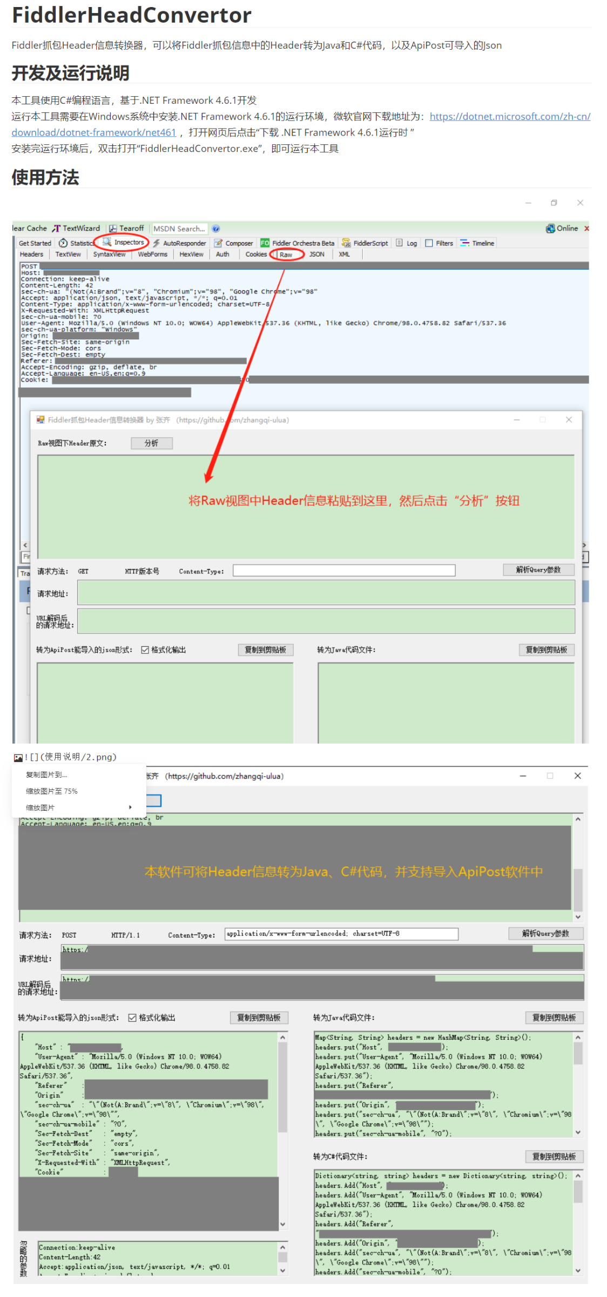
Task: Click the Tearoff icon in Fiddler toolbar
Action: 113,228
